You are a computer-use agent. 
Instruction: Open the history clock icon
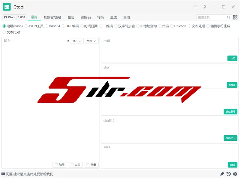[229, 174]
